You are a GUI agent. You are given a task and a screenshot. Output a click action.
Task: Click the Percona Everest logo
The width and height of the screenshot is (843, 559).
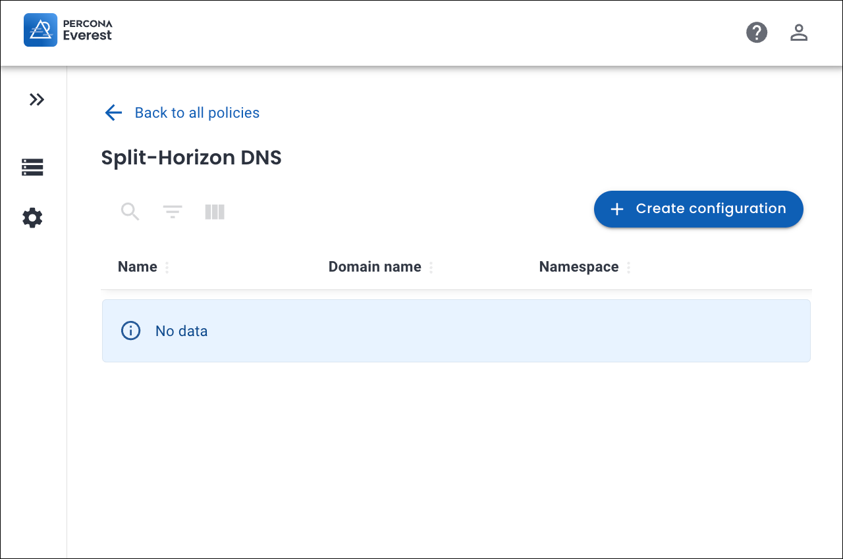click(x=68, y=30)
